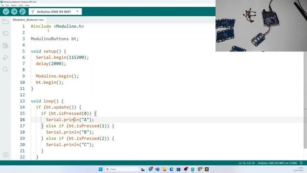Upload the sketch with the arrow button

(14, 12)
